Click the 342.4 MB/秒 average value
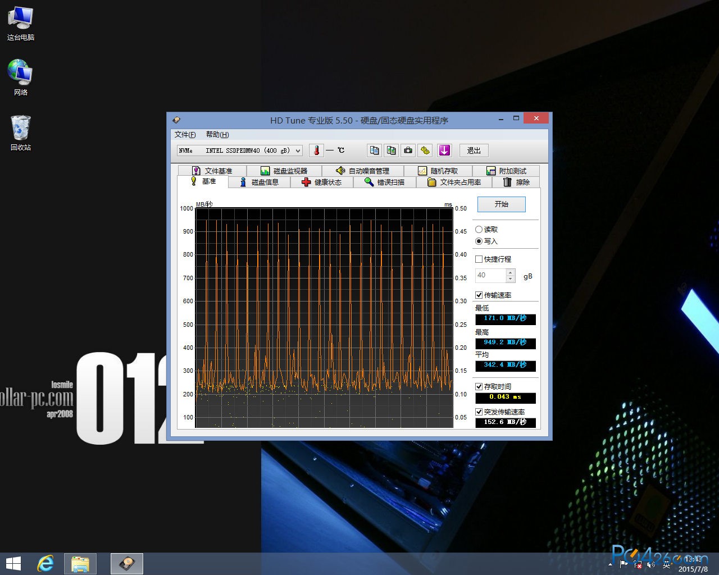Image resolution: width=719 pixels, height=575 pixels. click(506, 366)
